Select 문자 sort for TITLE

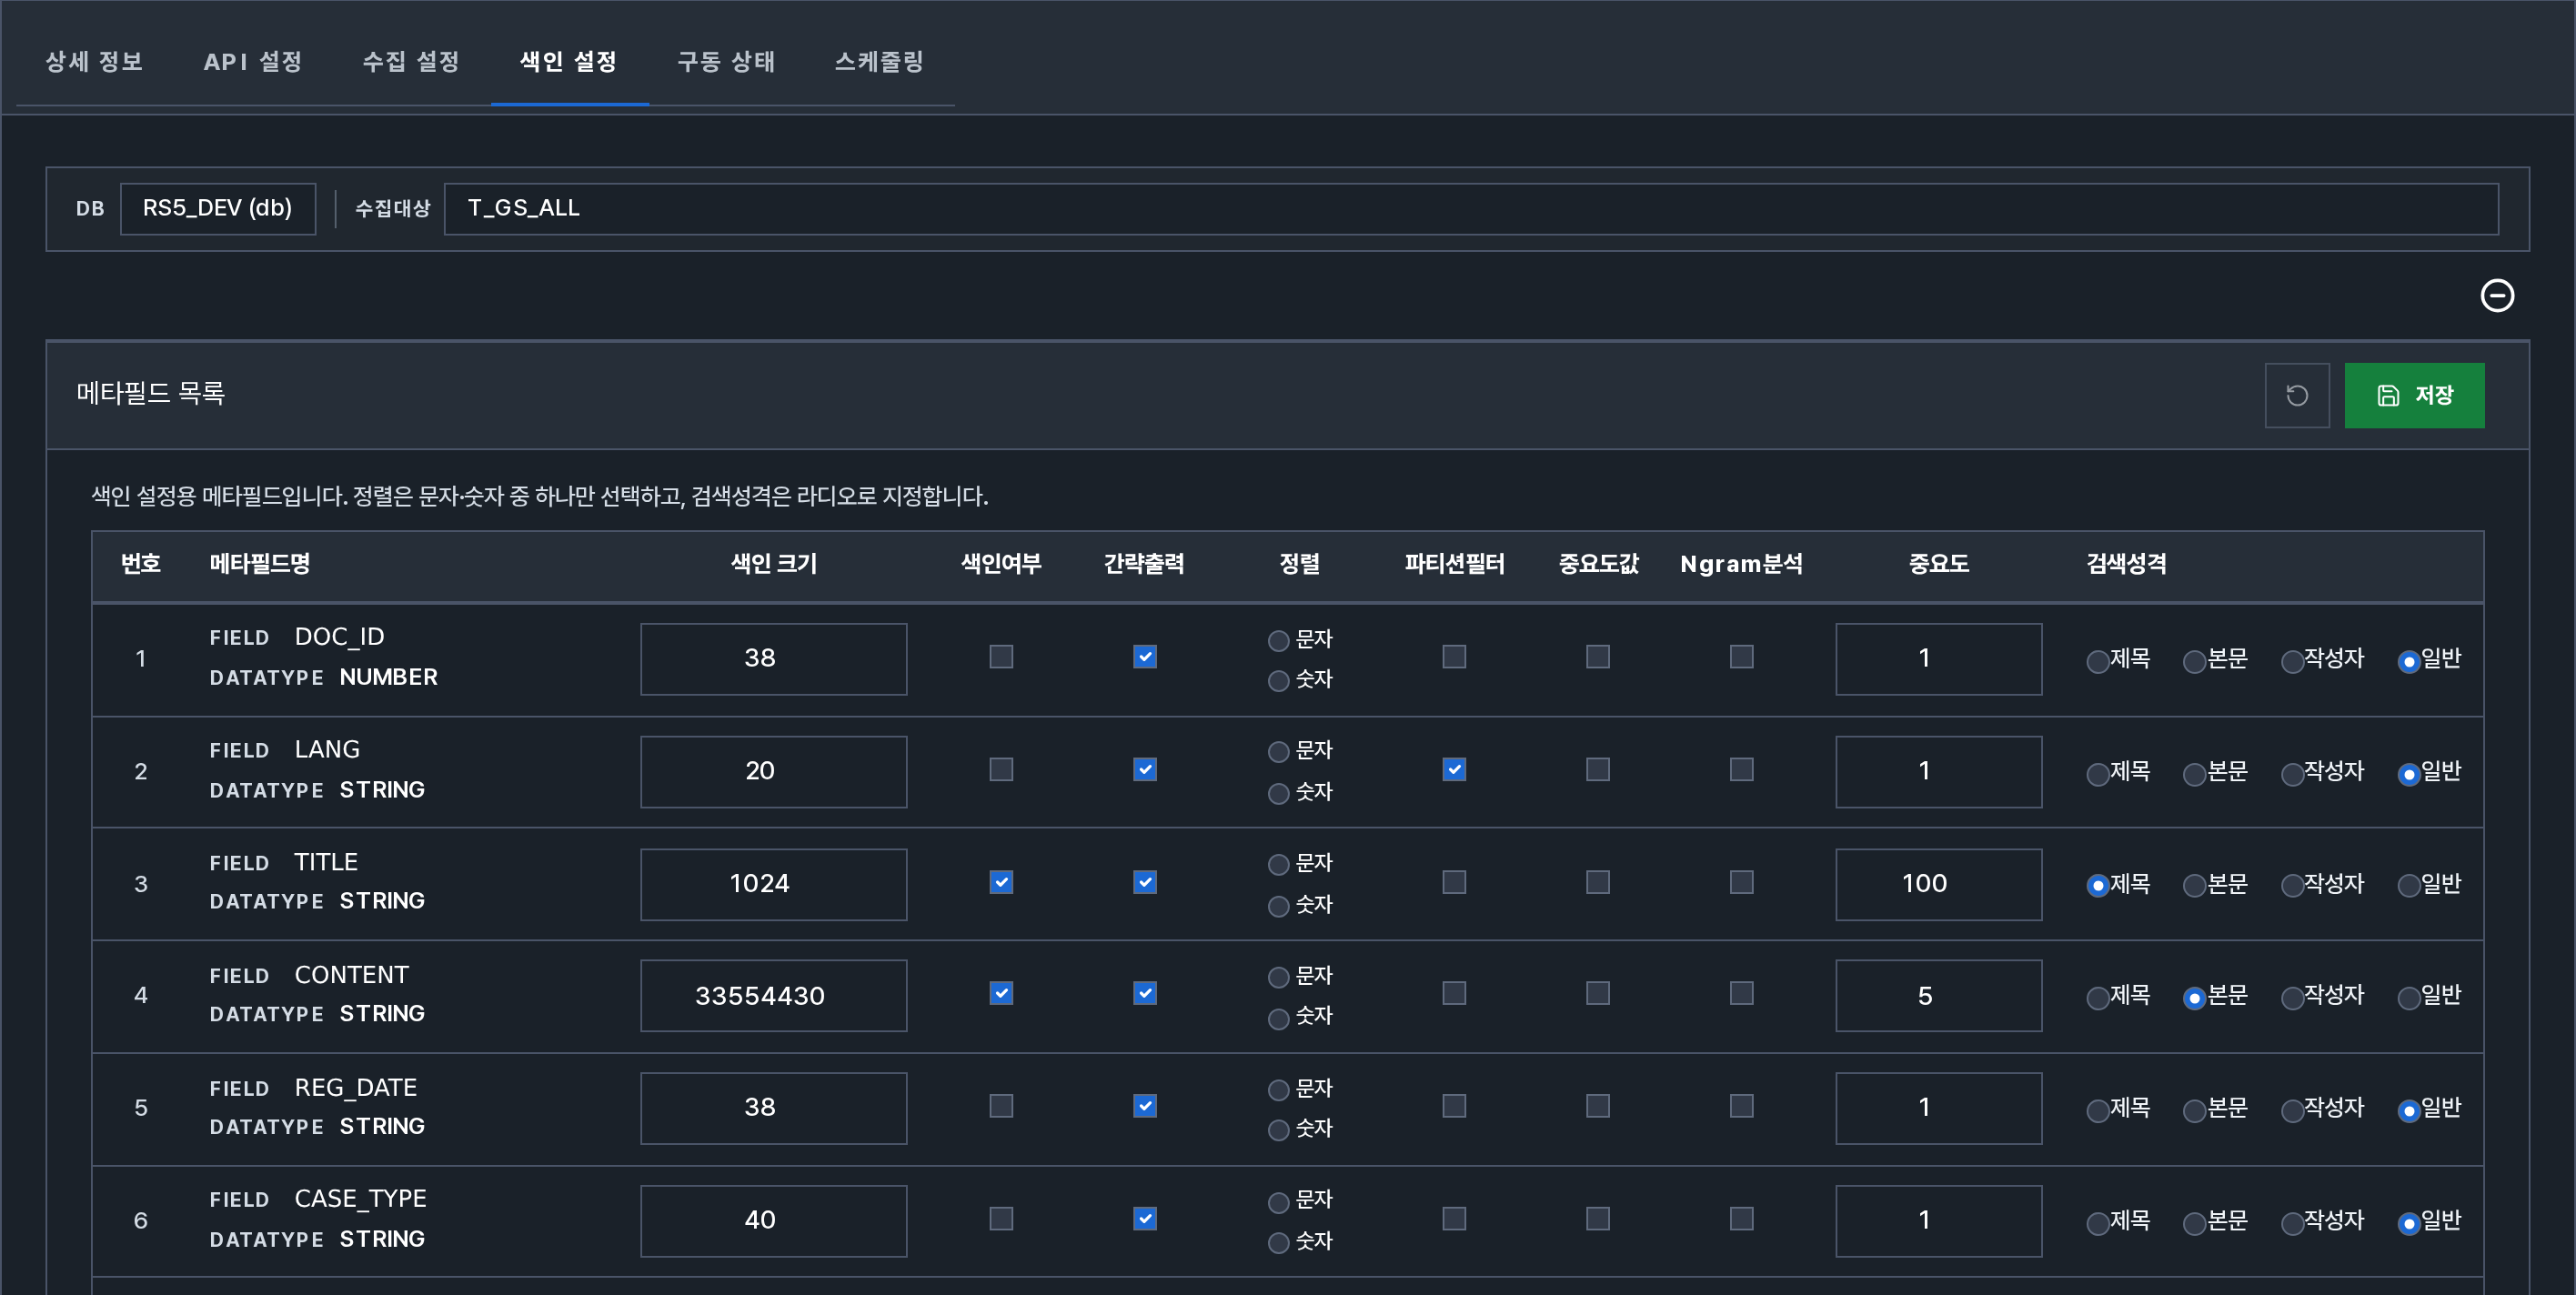tap(1278, 864)
